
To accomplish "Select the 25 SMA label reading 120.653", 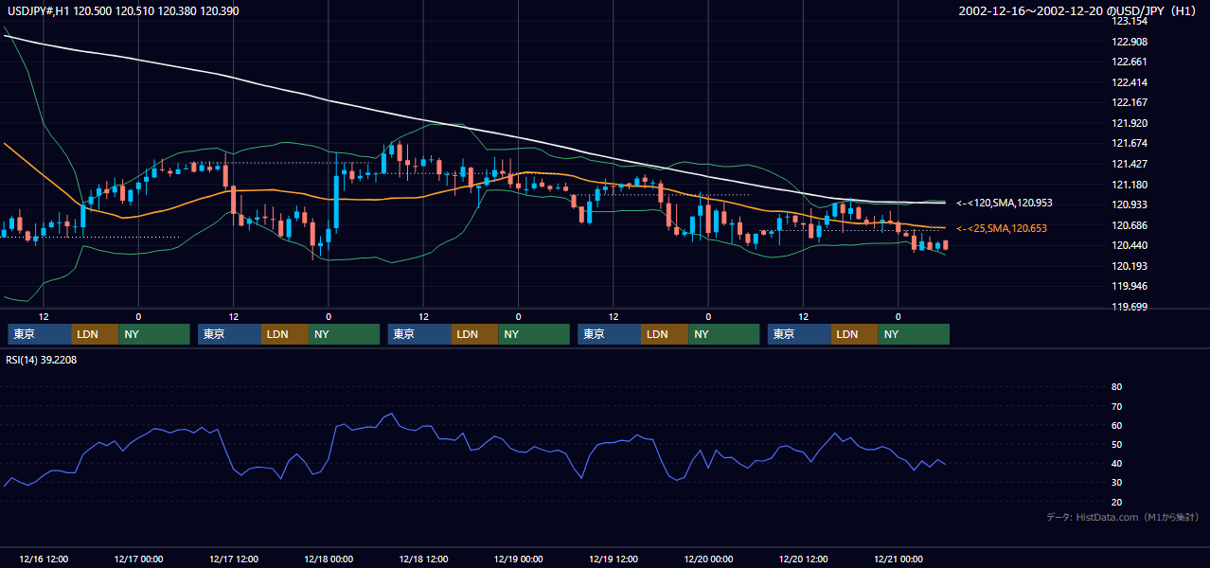I will pos(1002,228).
